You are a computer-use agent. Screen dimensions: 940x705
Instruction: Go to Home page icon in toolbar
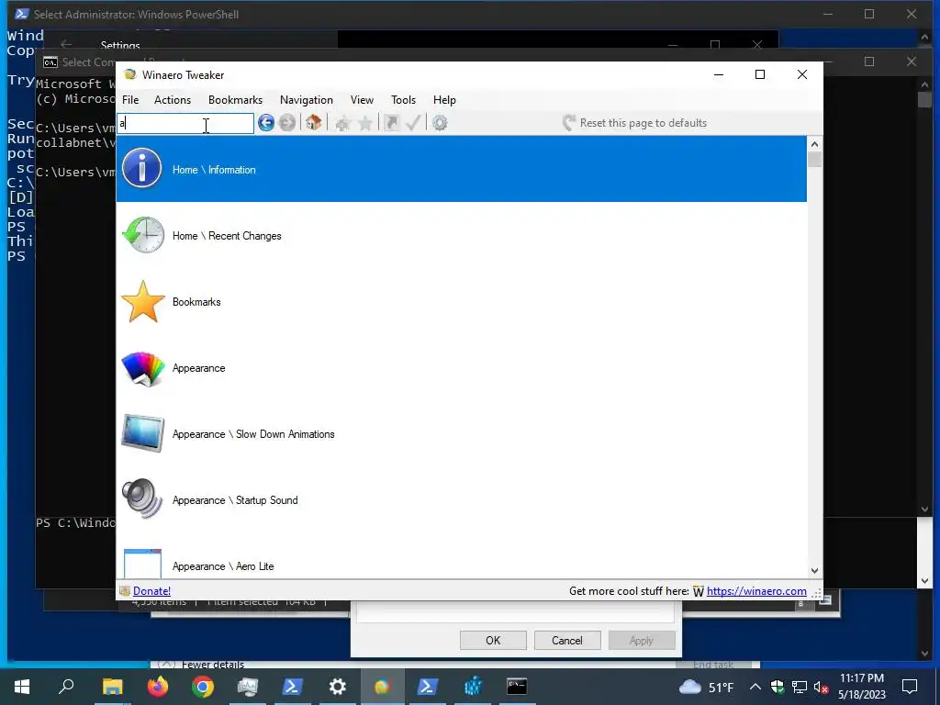313,123
